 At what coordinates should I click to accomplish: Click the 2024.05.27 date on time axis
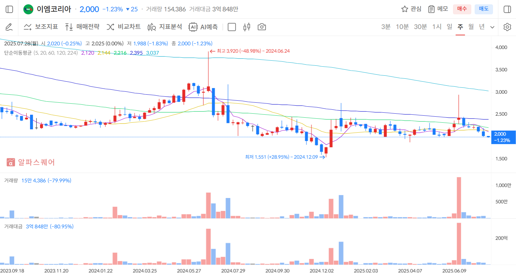189,271
